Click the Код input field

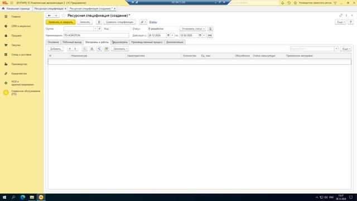(x=120, y=29)
